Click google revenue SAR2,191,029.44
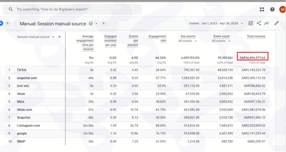This screenshot has height=152, width=286. click(x=253, y=133)
